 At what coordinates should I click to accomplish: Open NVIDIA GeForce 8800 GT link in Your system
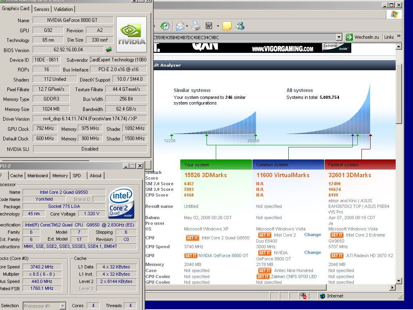pyautogui.click(x=223, y=256)
